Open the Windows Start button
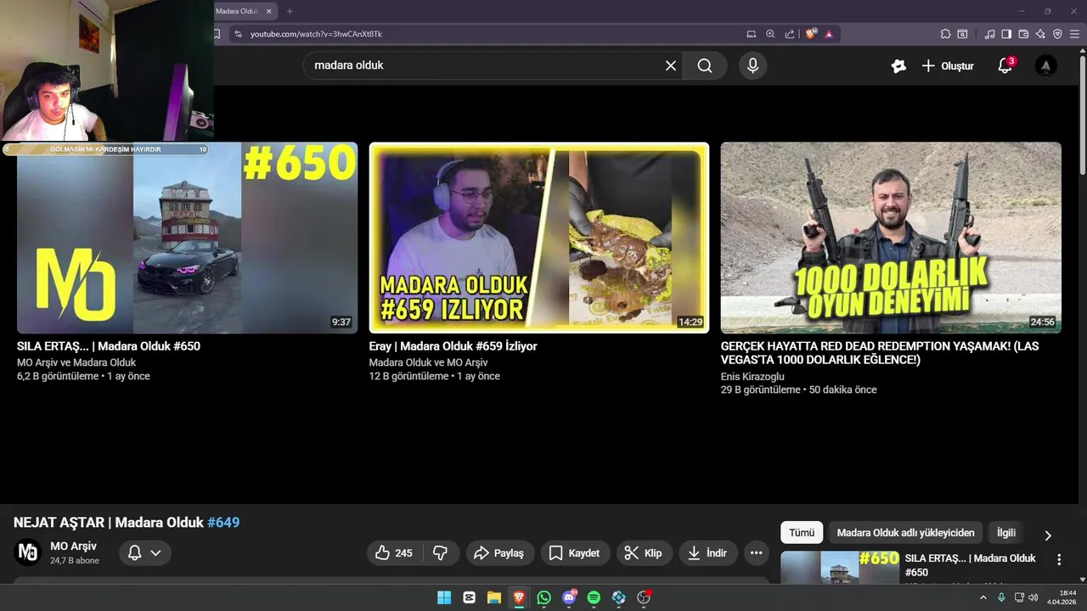Image resolution: width=1087 pixels, height=611 pixels. (444, 597)
